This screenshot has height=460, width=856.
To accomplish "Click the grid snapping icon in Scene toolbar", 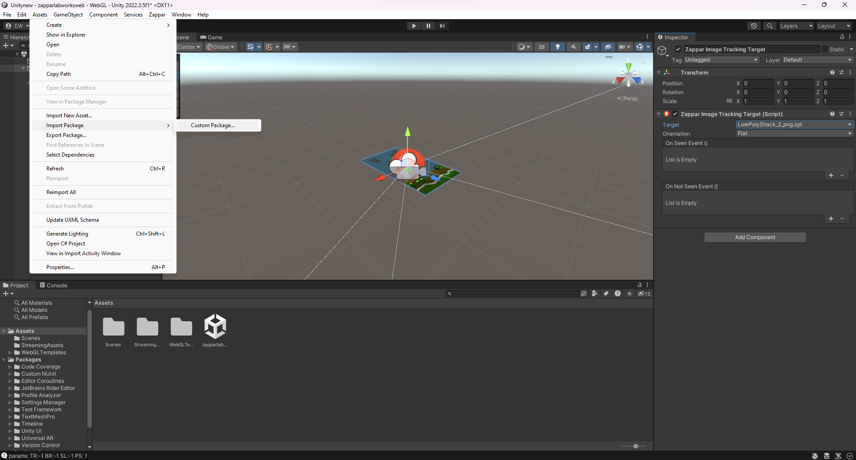I will (x=268, y=47).
